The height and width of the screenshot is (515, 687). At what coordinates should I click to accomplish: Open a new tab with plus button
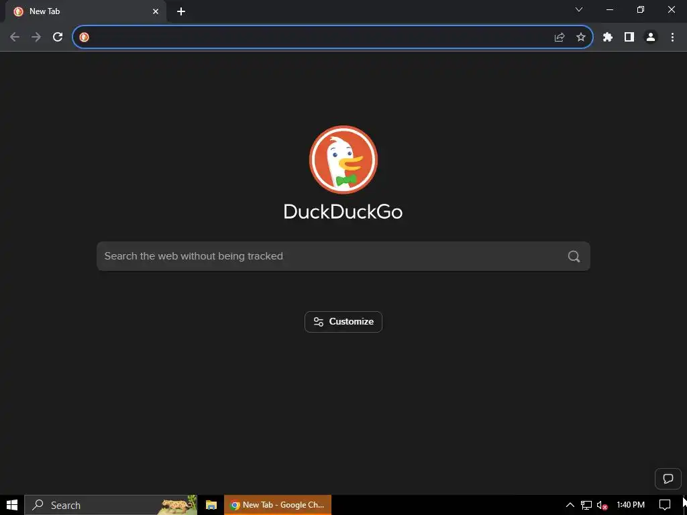(x=181, y=11)
